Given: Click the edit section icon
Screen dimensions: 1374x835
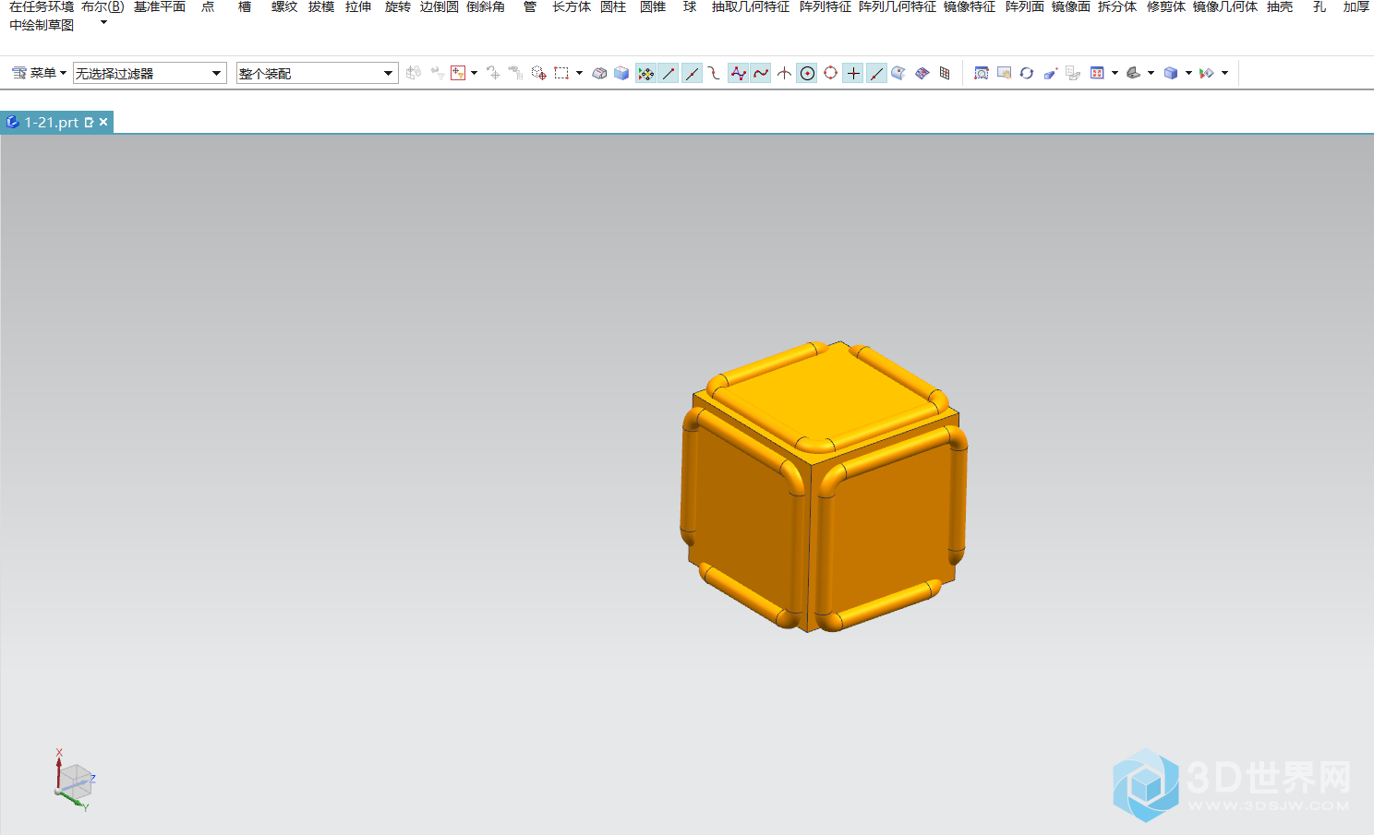Looking at the screenshot, I should pos(1207,73).
